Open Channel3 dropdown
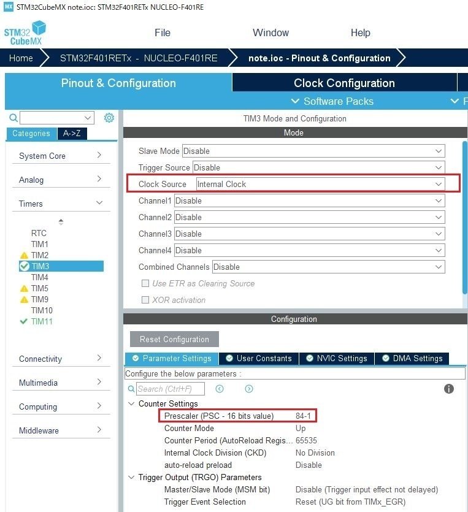The image size is (468, 512). coord(310,234)
